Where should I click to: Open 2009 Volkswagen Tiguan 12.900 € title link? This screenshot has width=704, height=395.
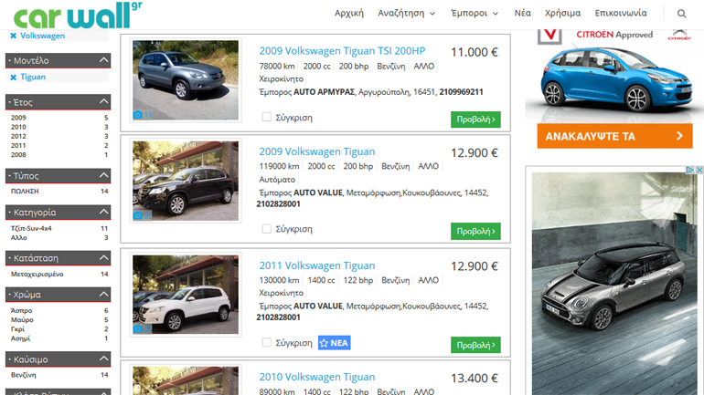(x=316, y=151)
